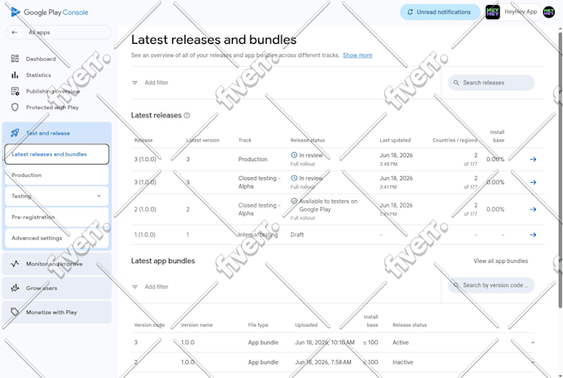This screenshot has width=563, height=378.
Task: Click the clock icon of Production In review
Action: click(294, 155)
